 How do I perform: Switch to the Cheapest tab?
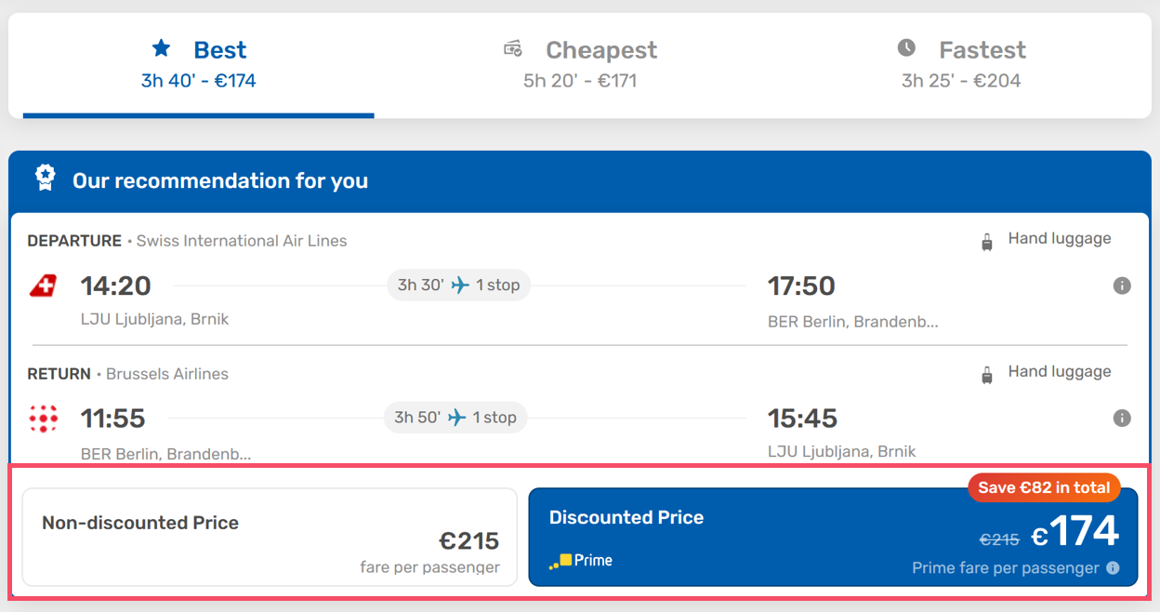coord(580,64)
